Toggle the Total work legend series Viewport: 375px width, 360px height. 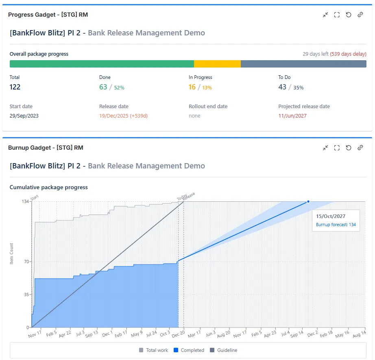(153, 350)
